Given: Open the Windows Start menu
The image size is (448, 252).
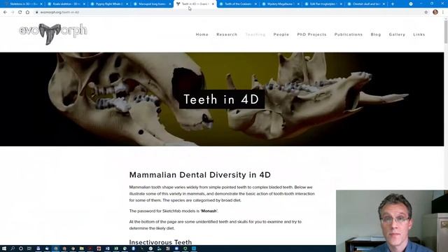Looking at the screenshot, I should [x=4, y=248].
